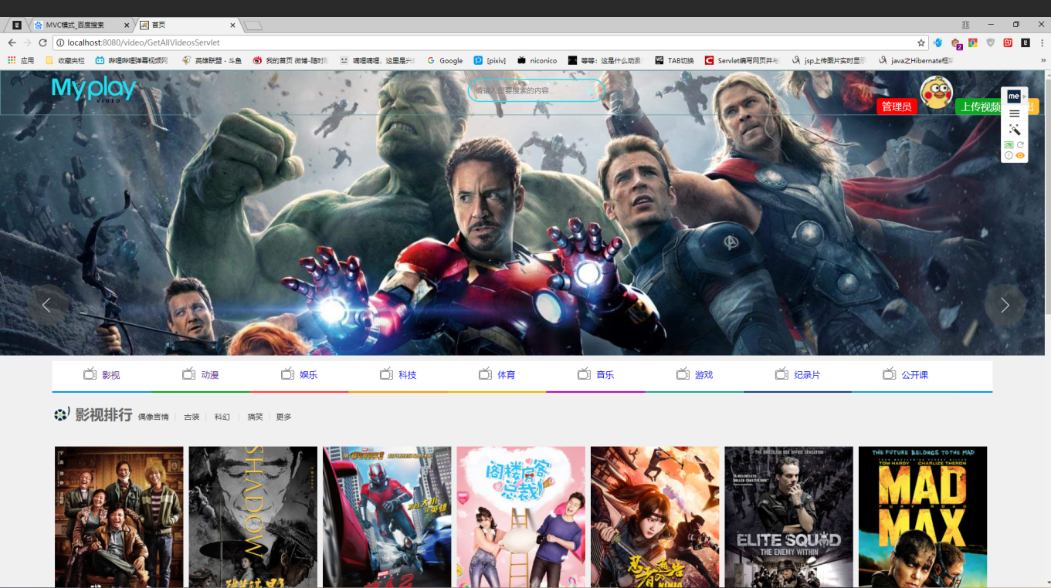Open the Servlet编写网页 bookmark
The height and width of the screenshot is (588, 1051).
[x=742, y=60]
